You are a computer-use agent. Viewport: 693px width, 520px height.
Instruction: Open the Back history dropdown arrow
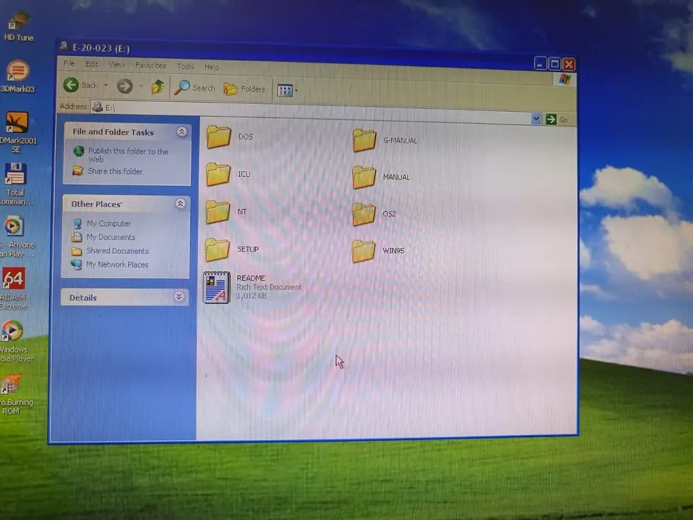[x=106, y=85]
